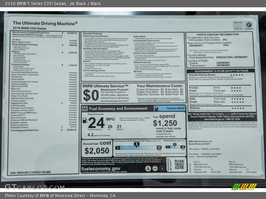Click 'Automatic Start/Stop function' row
The height and width of the screenshot is (199, 266).
pos(44,72)
